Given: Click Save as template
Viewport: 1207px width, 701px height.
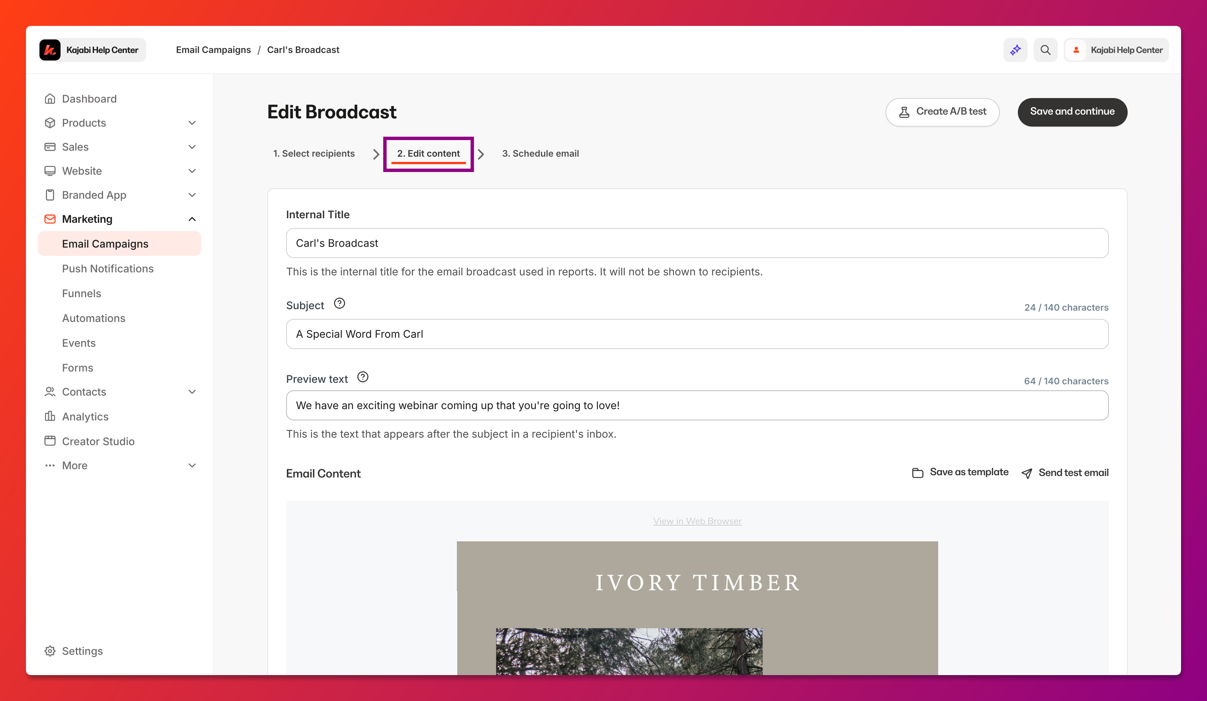Looking at the screenshot, I should (x=960, y=472).
